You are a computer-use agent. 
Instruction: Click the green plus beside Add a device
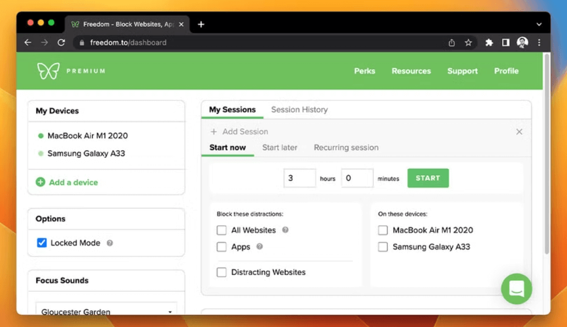[x=40, y=182]
